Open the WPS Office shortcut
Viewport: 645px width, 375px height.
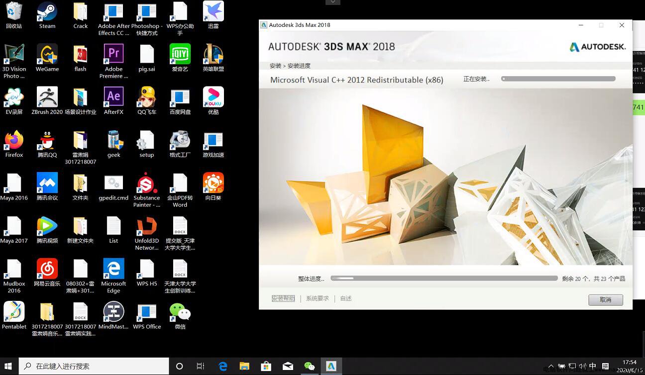tap(147, 316)
